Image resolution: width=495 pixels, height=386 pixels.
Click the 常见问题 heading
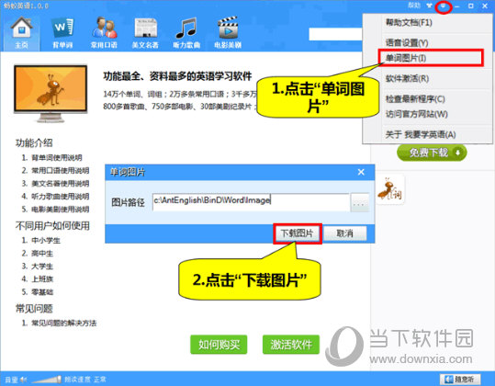[34, 308]
